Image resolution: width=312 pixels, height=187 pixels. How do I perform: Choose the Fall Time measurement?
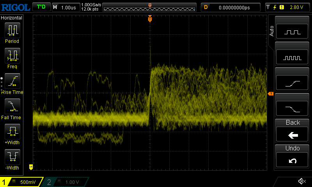pyautogui.click(x=12, y=108)
